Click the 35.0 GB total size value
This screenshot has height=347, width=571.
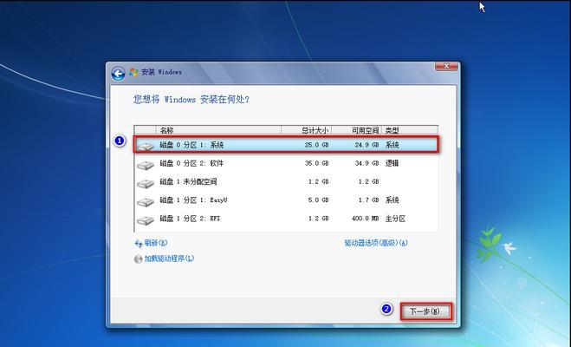click(x=316, y=163)
